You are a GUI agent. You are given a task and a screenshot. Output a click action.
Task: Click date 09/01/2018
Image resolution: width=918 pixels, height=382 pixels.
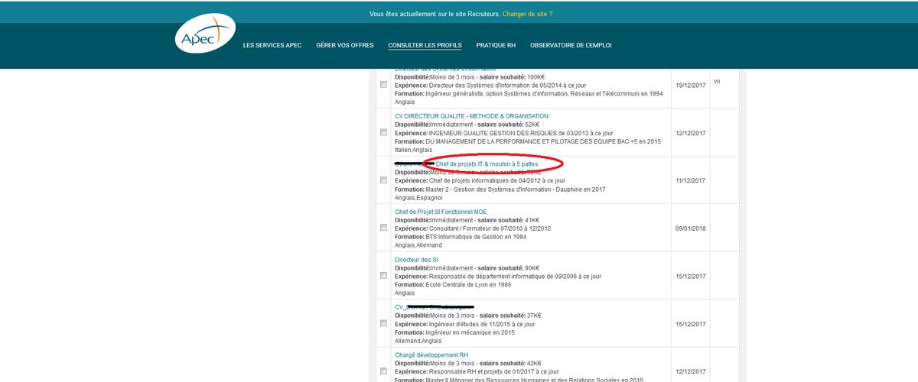pos(691,228)
